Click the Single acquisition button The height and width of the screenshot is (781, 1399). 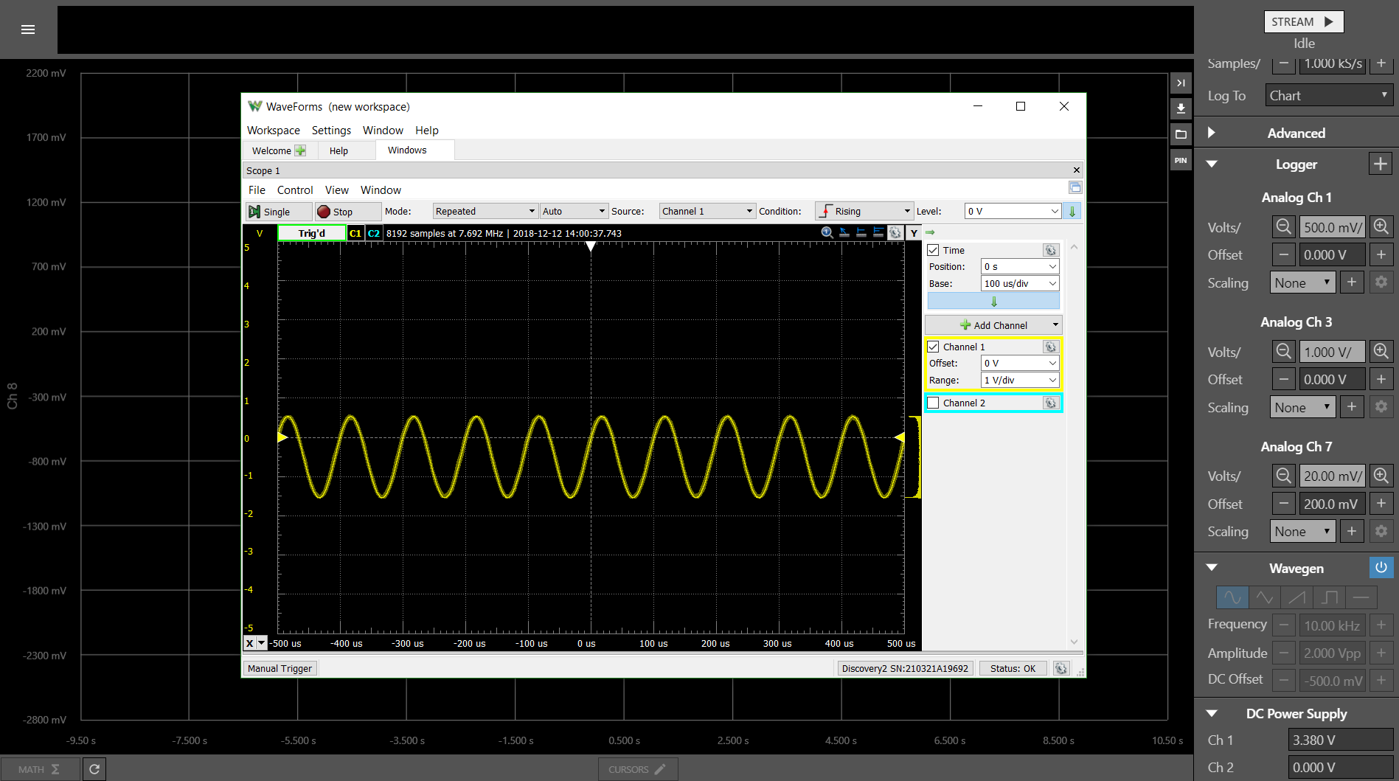pos(279,212)
